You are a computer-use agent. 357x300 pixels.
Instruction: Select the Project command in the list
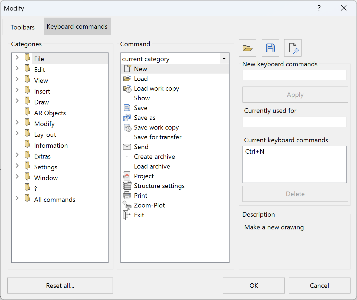pos(144,176)
